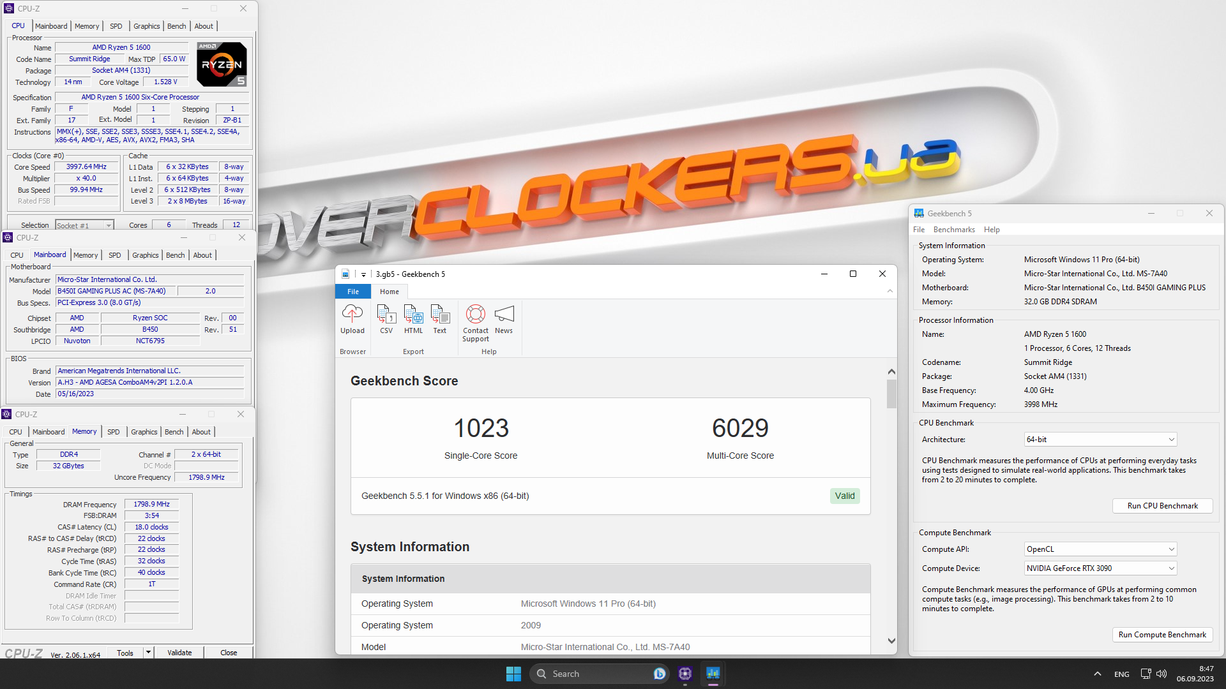The image size is (1226, 689).
Task: Open the Socket #1 selection dropdown
Action: click(x=84, y=226)
